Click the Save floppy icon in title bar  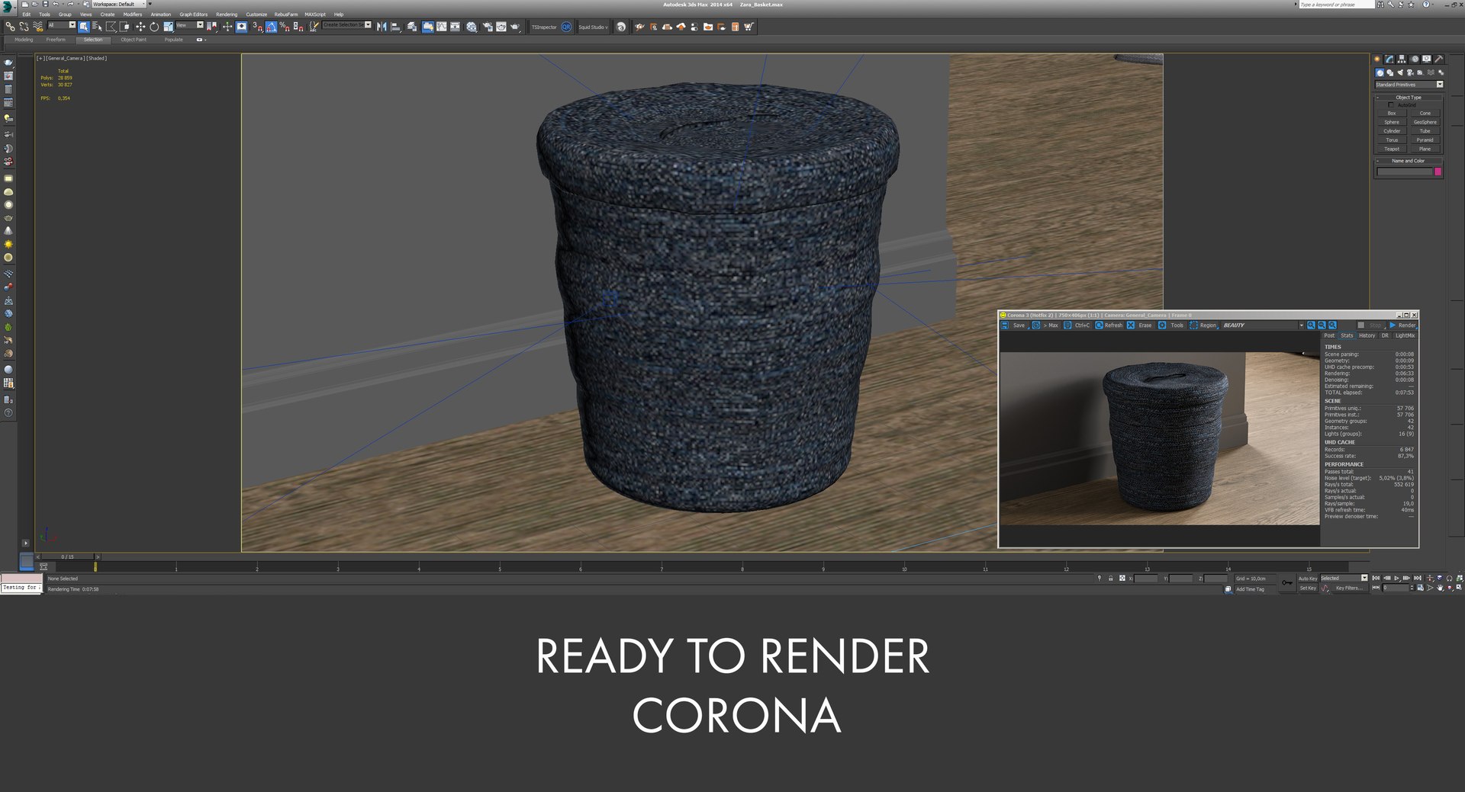tap(45, 4)
